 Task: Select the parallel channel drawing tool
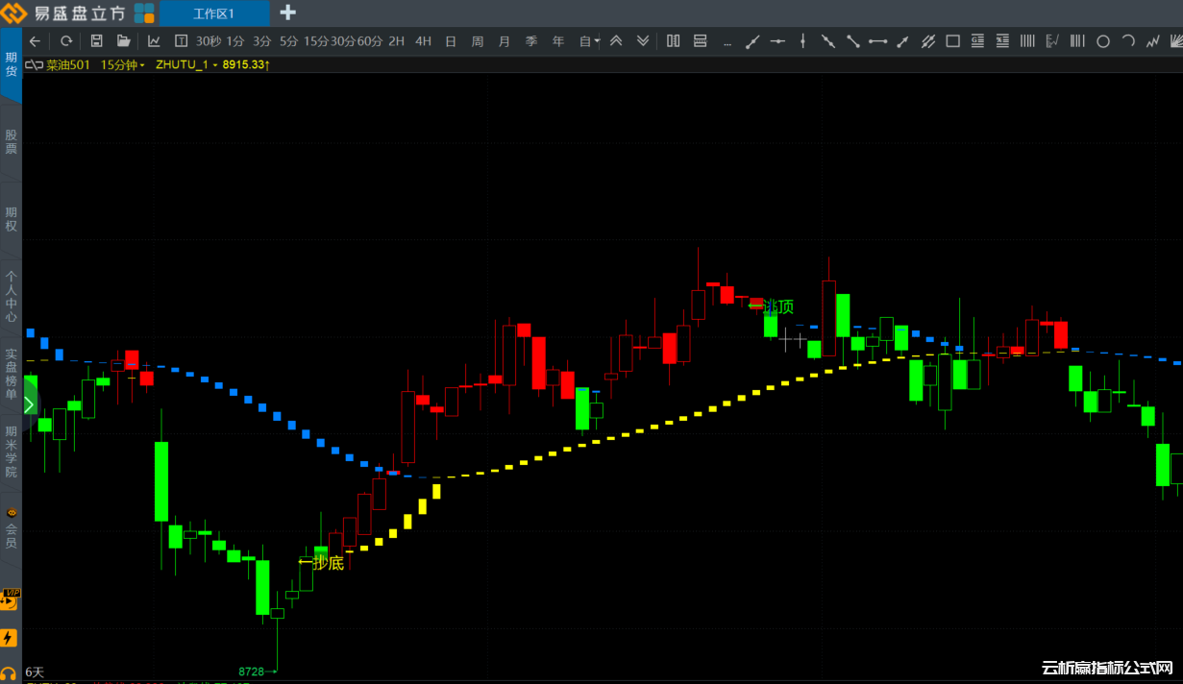[927, 41]
